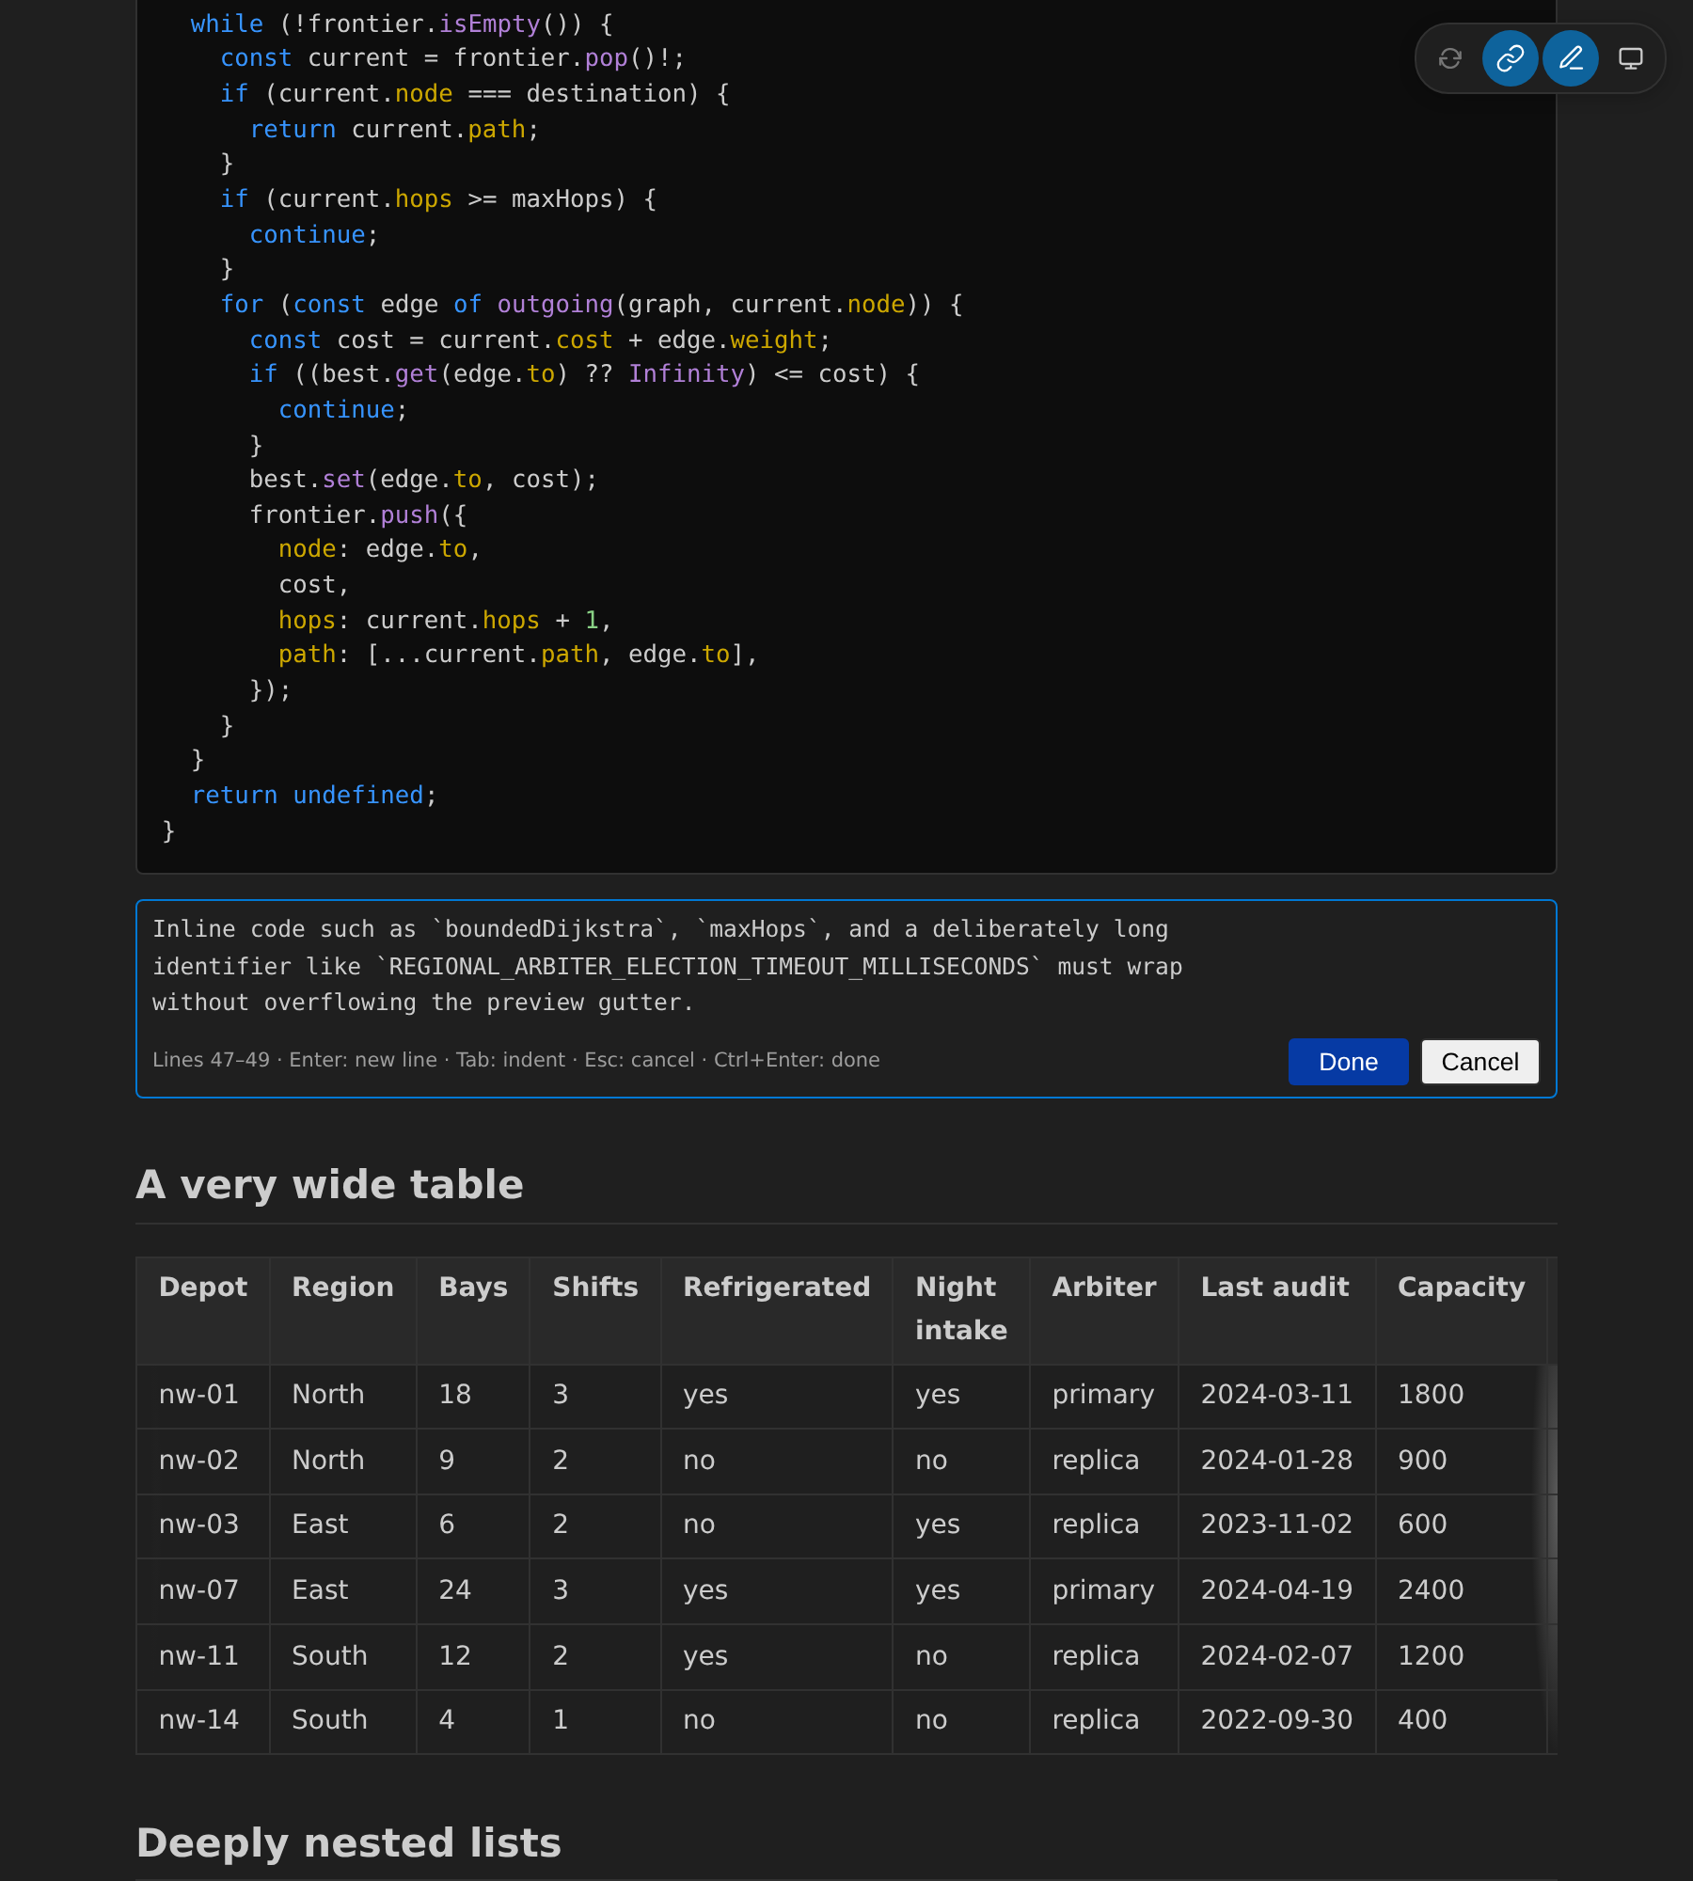Click the Done button
This screenshot has height=1881, width=1693.
tap(1348, 1062)
